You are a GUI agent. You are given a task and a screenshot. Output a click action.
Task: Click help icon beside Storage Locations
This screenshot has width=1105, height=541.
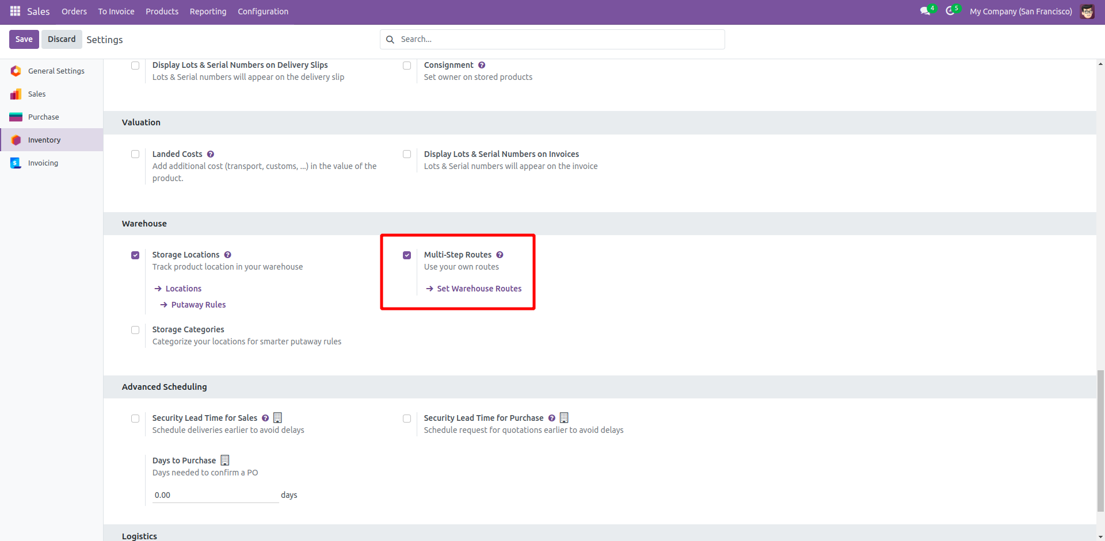pyautogui.click(x=228, y=255)
